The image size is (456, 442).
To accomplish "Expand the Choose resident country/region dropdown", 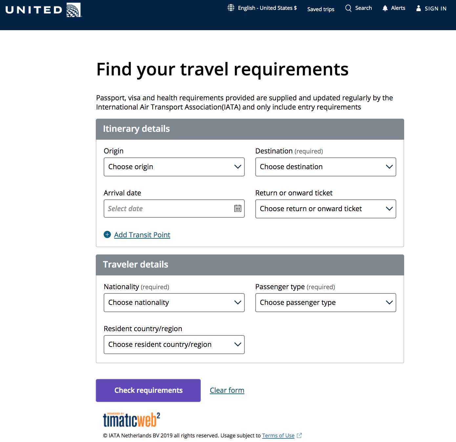I will 174,344.
